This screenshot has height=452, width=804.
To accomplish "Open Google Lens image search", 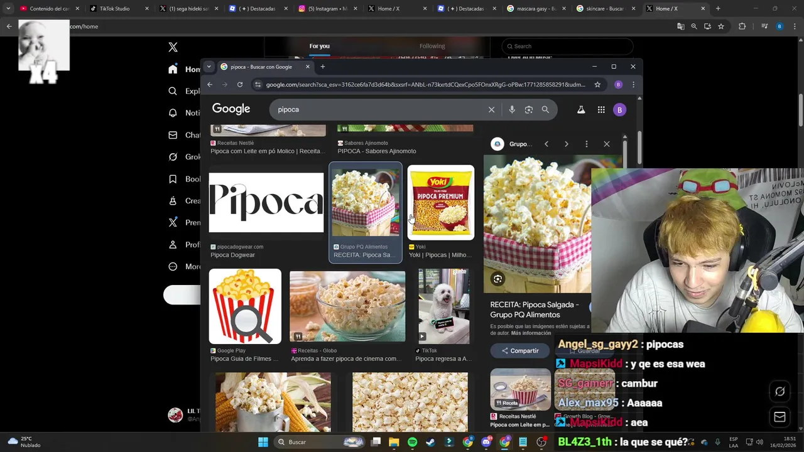I will [529, 109].
